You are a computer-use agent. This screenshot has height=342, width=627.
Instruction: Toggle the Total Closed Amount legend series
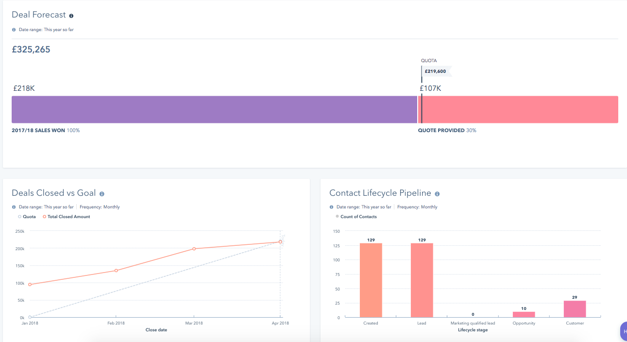[67, 217]
